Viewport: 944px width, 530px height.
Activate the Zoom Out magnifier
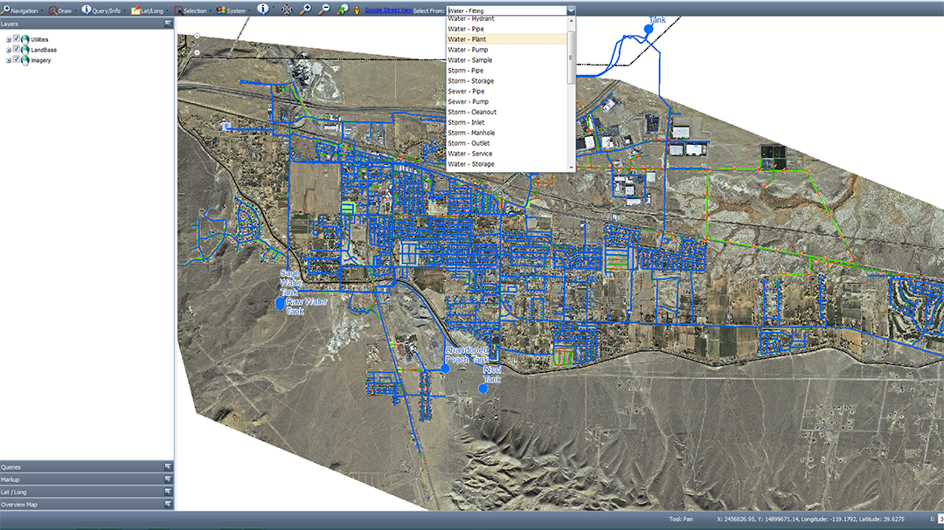click(x=324, y=10)
